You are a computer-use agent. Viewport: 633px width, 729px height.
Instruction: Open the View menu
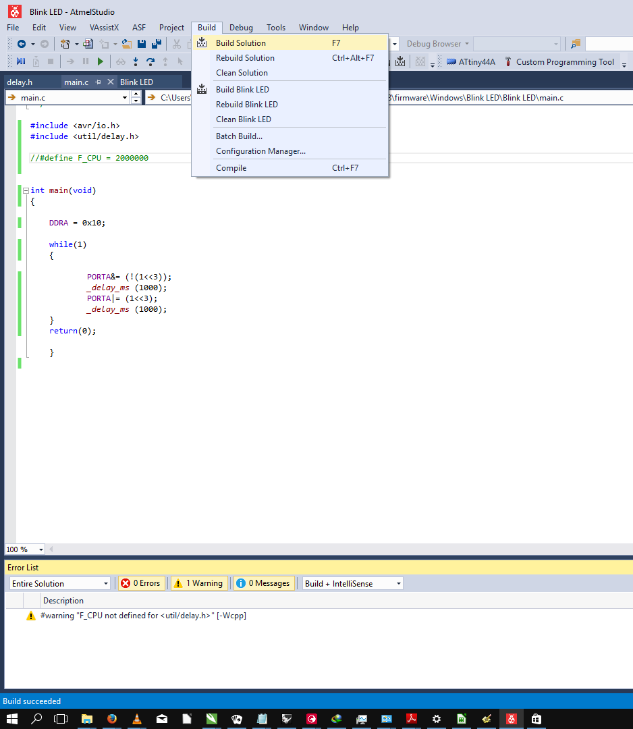click(x=67, y=28)
